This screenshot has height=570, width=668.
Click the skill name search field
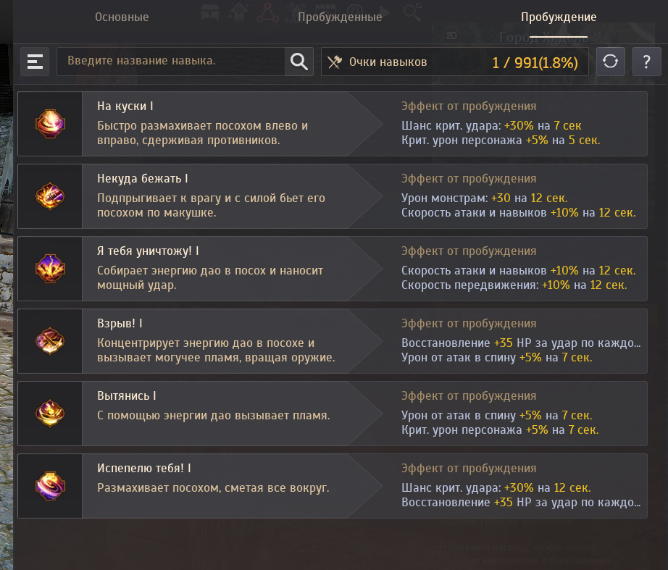coord(171,62)
